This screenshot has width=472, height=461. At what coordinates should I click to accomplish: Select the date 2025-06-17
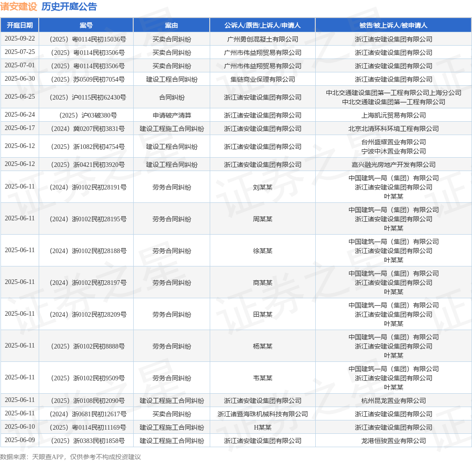click(19, 128)
